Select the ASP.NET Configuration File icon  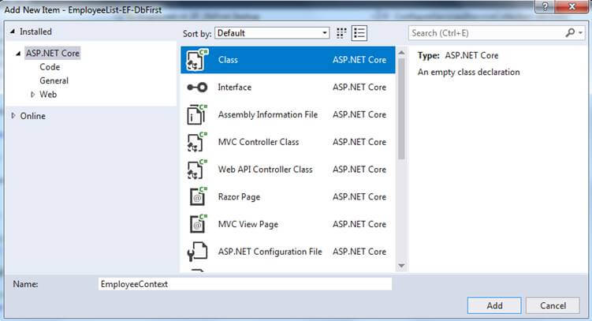click(x=196, y=252)
